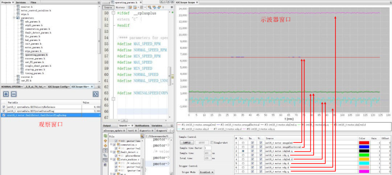Switch to the History editor view
The width and height of the screenshot is (392, 175).
click(121, 7)
